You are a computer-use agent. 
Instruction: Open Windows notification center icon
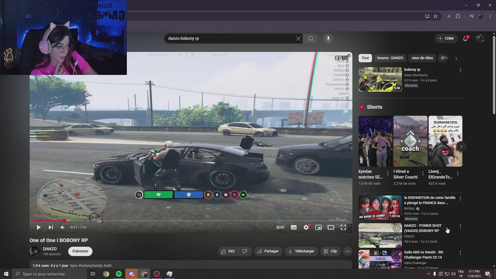[488, 274]
